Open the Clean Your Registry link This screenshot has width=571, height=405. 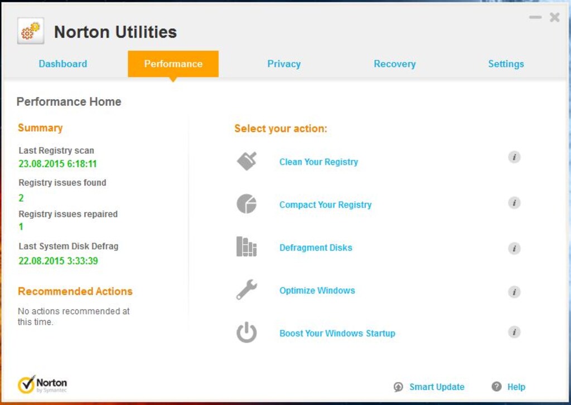pos(318,162)
